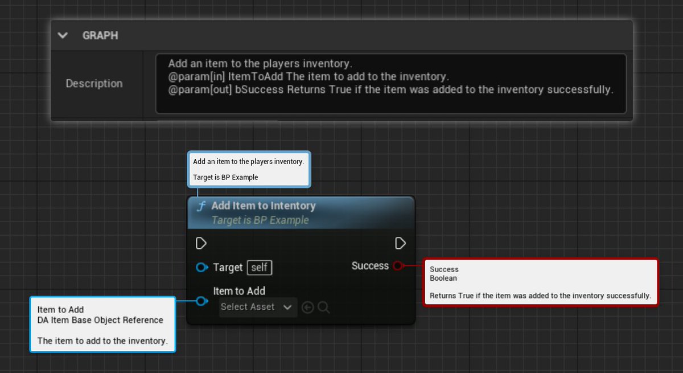Select the Add Item to Intentory node title
683x373 pixels.
(263, 206)
